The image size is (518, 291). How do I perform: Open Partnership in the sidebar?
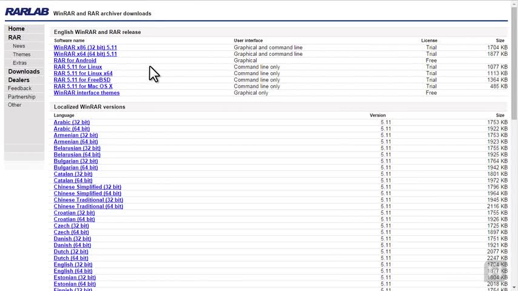(21, 97)
